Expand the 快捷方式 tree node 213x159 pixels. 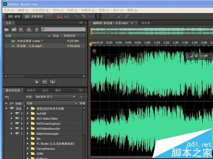point(6,103)
